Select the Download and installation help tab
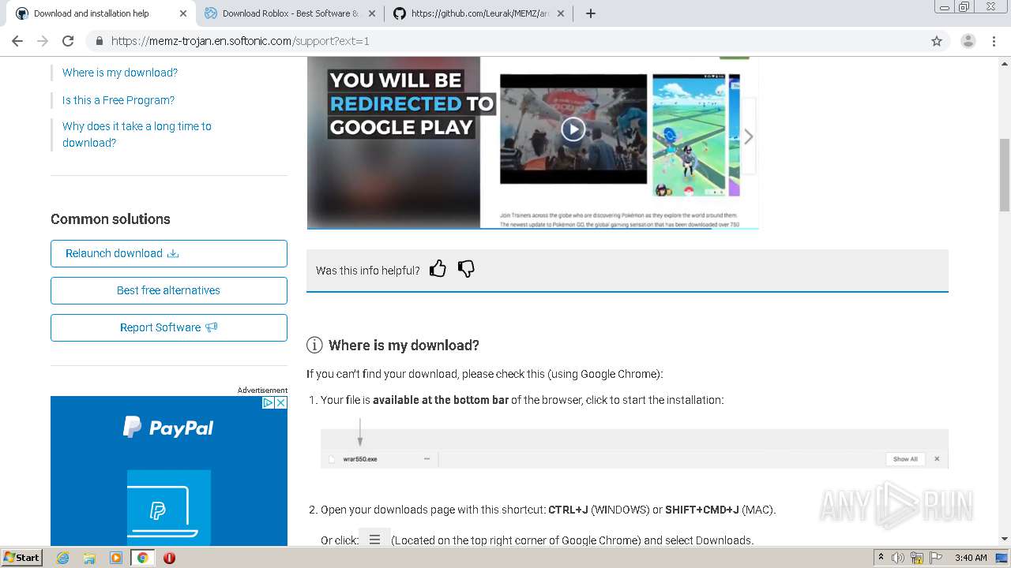This screenshot has height=568, width=1011. pyautogui.click(x=101, y=13)
